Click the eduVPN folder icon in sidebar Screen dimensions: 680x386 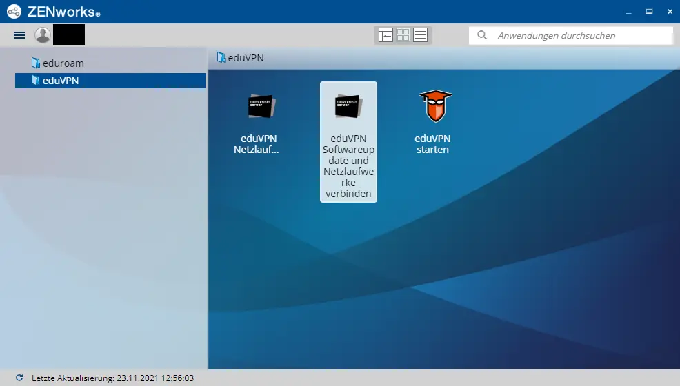coord(36,81)
